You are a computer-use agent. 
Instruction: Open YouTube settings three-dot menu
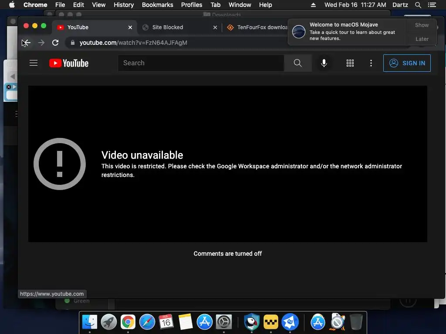371,63
